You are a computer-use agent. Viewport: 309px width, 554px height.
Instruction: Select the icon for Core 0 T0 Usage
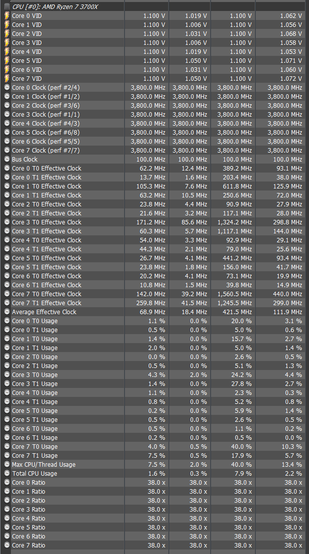(6, 321)
